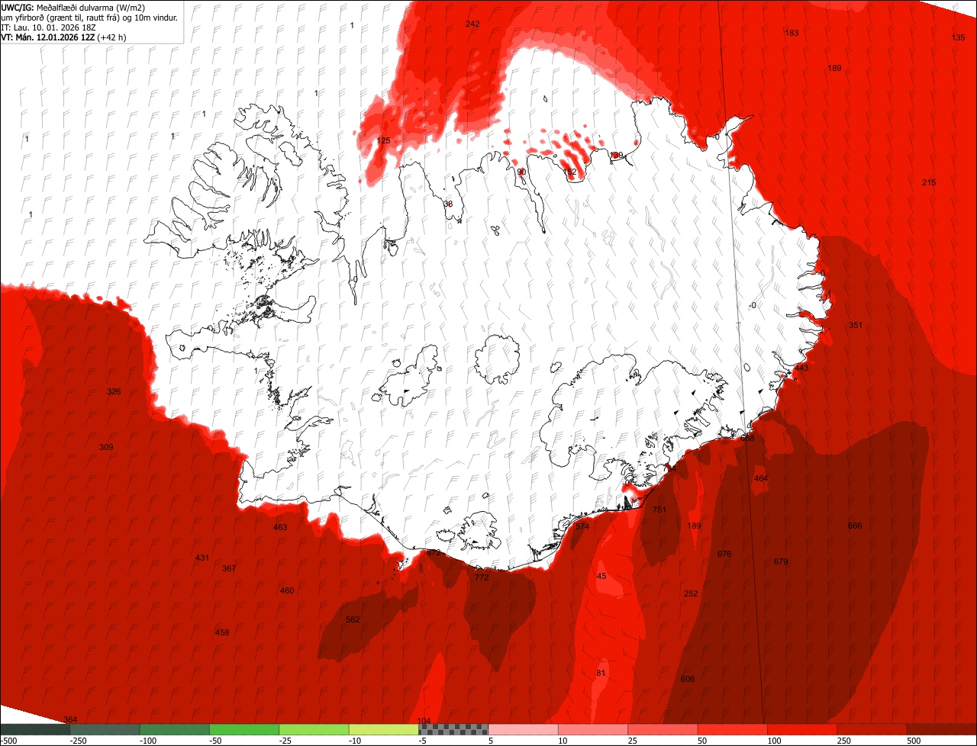Image resolution: width=977 pixels, height=746 pixels.
Task: Click the flux value 463
Action: click(x=280, y=527)
